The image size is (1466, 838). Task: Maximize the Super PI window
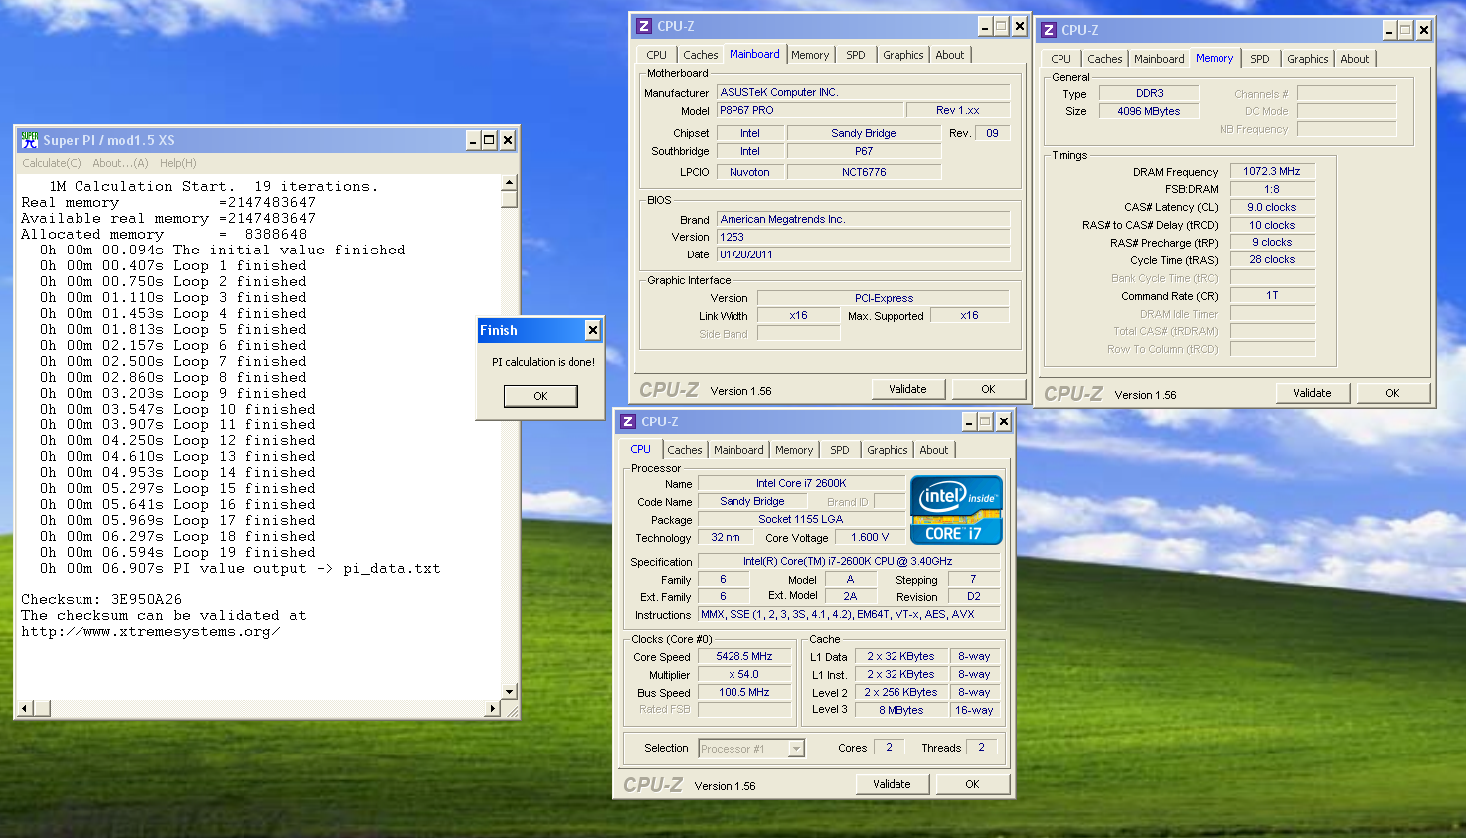click(489, 140)
